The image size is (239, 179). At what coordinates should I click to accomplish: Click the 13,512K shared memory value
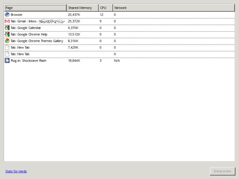pos(74,34)
